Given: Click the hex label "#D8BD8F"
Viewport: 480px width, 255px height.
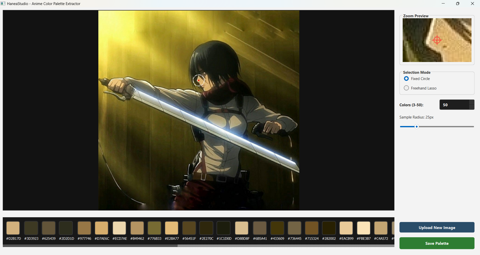Looking at the screenshot, I should click(x=242, y=238).
